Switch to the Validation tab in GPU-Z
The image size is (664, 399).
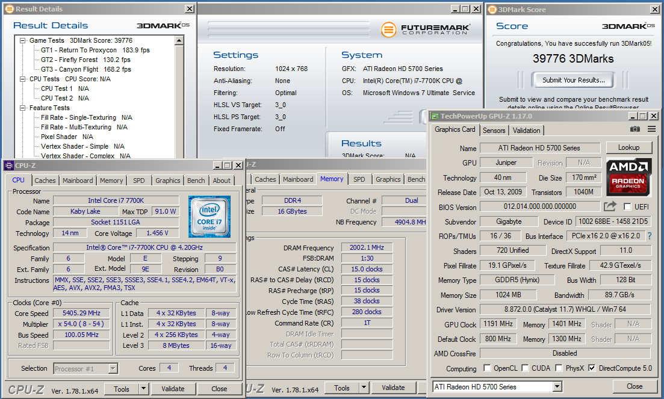tap(526, 131)
